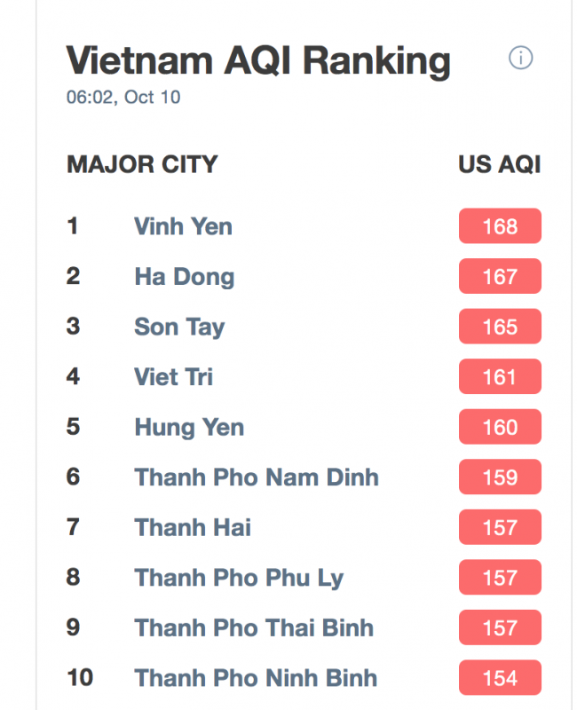Open Thanh Pho Phu Ly entry
This screenshot has height=710, width=577.
pos(239,579)
